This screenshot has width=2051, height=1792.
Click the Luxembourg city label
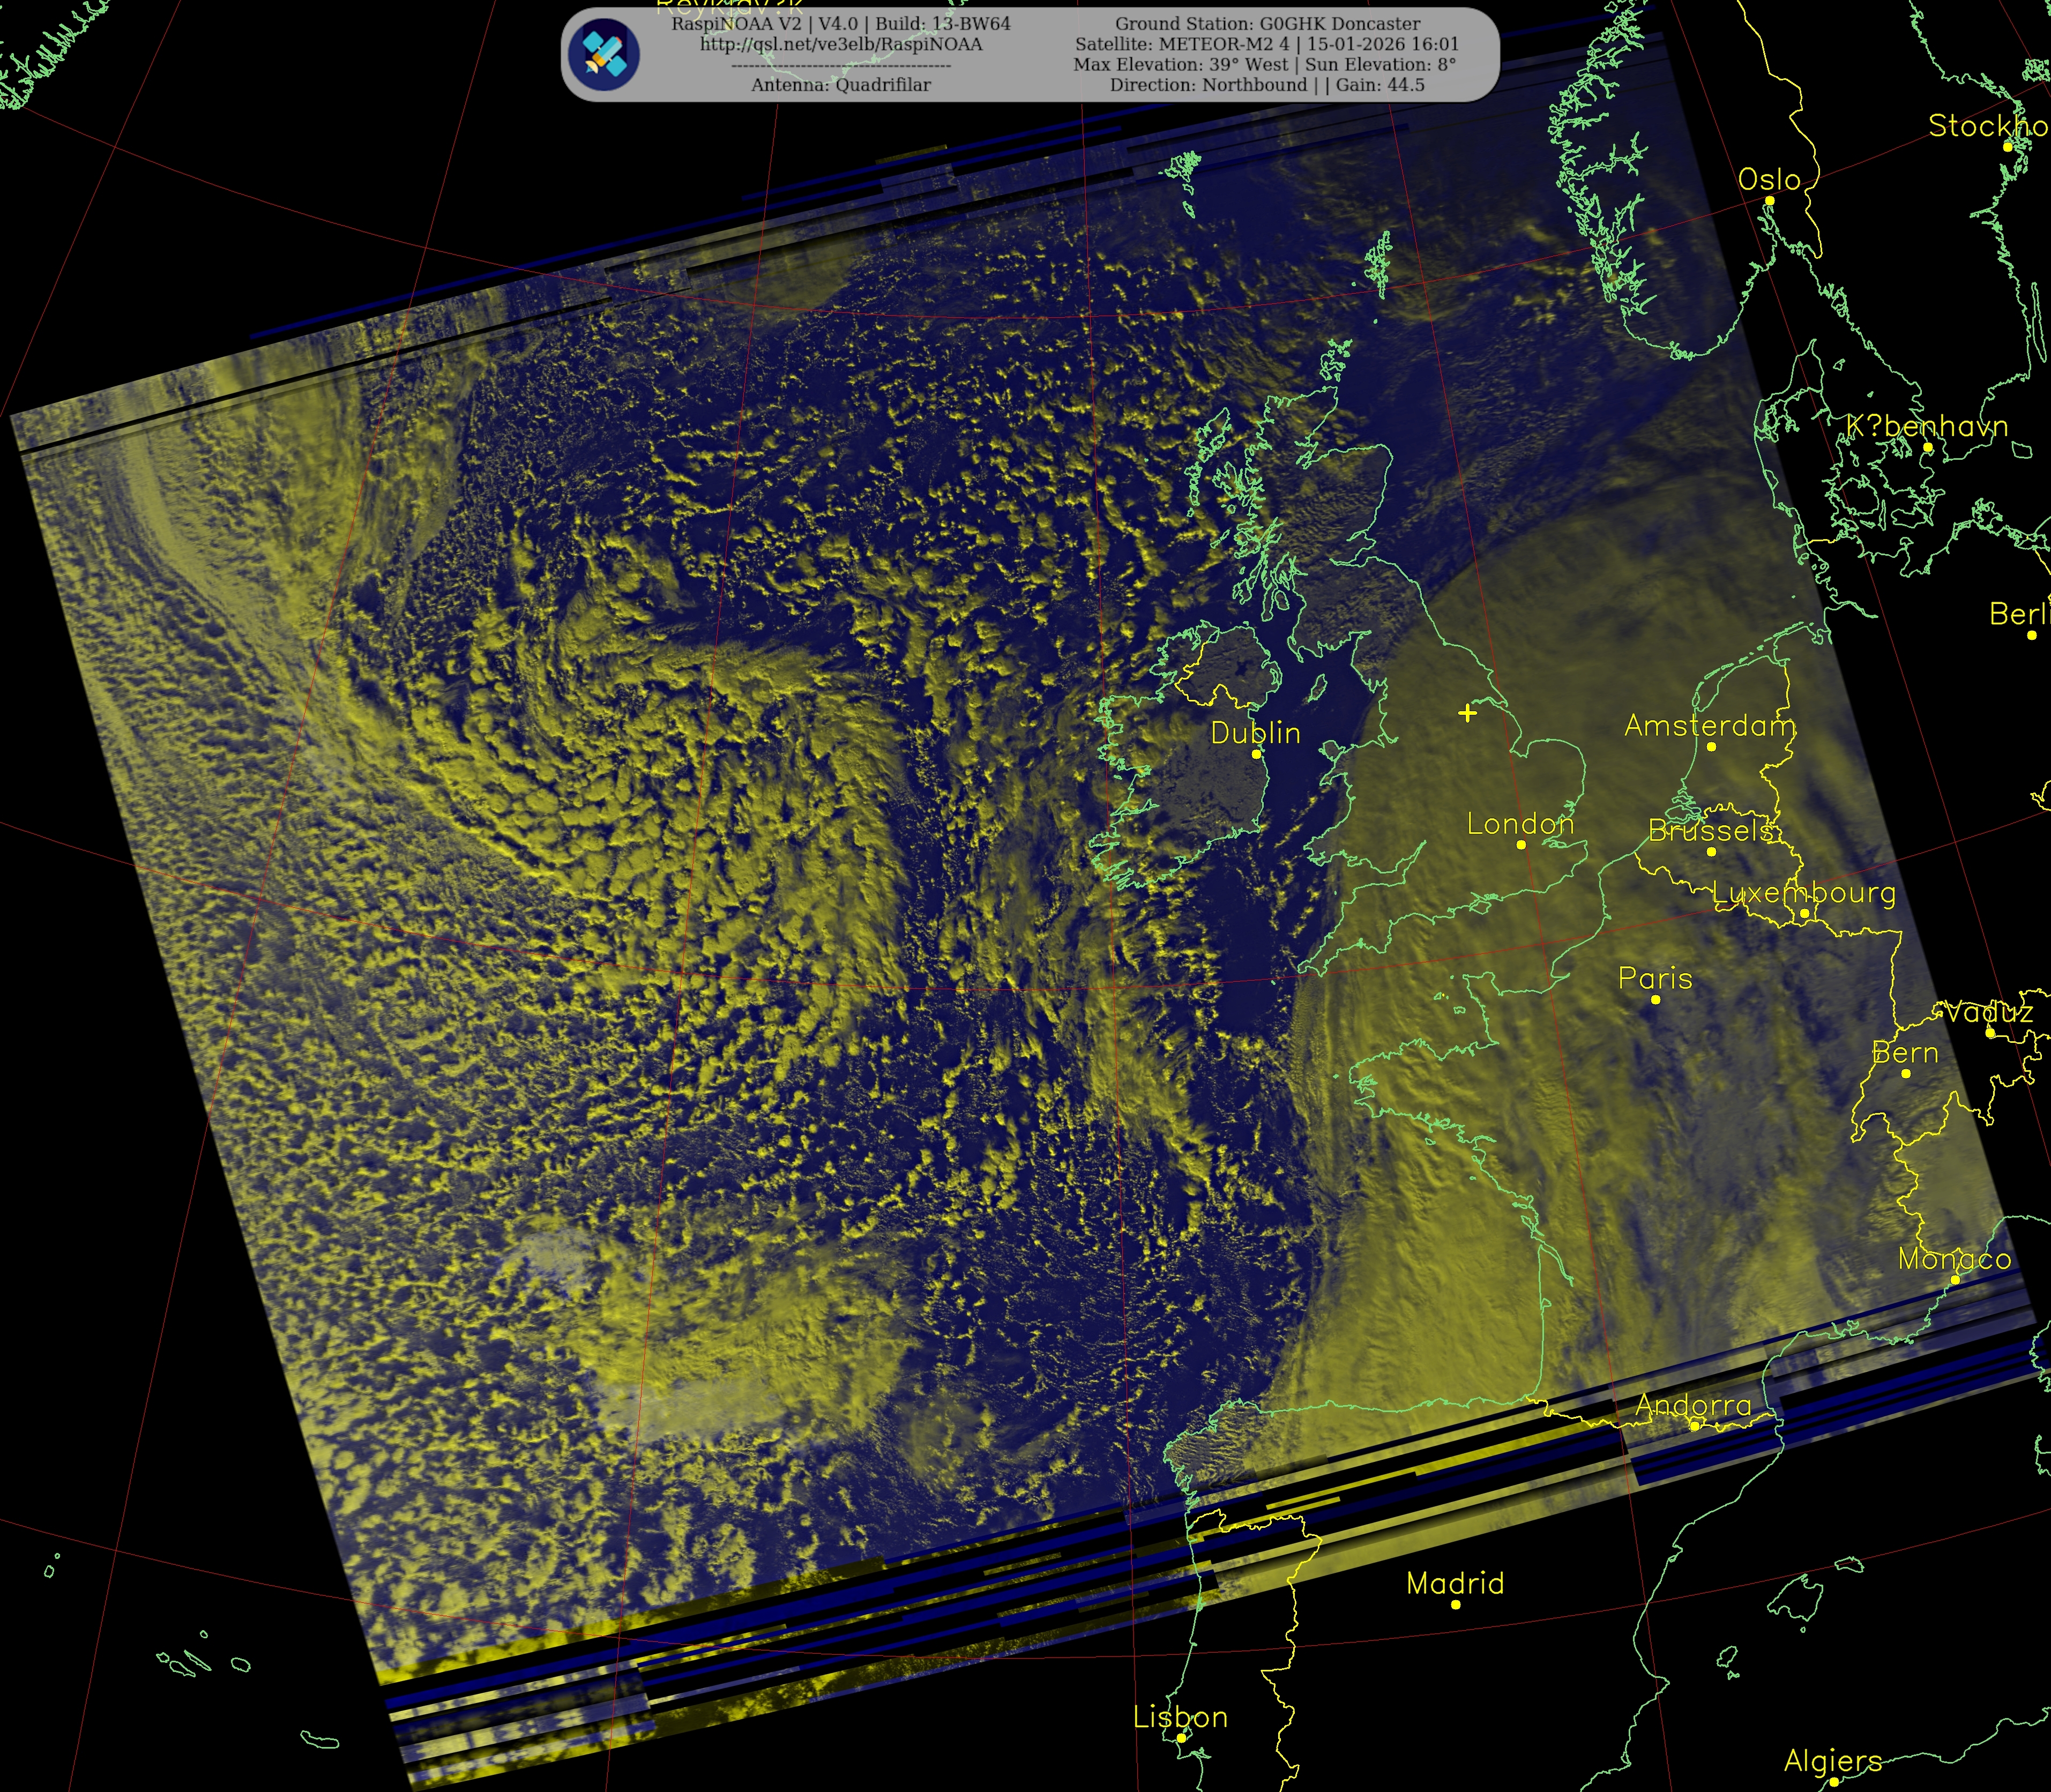pyautogui.click(x=1803, y=892)
